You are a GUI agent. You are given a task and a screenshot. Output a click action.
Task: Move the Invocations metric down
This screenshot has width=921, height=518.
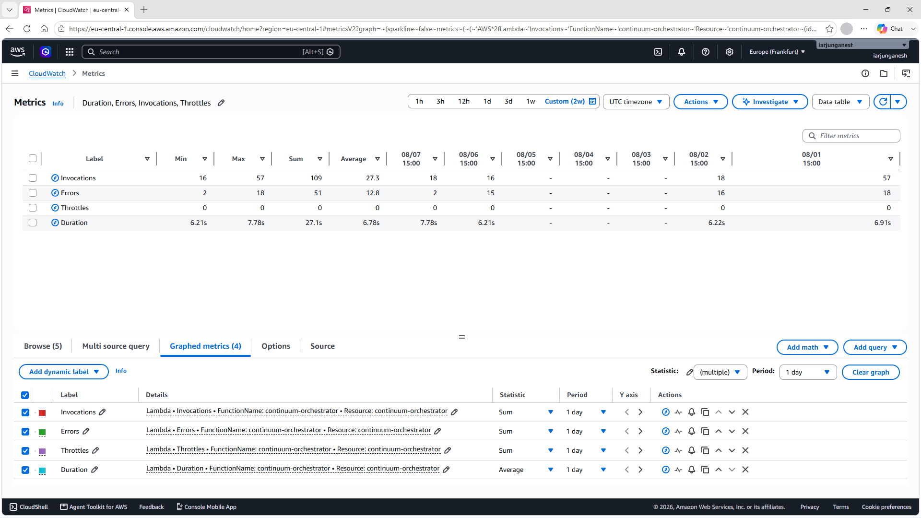coord(732,412)
